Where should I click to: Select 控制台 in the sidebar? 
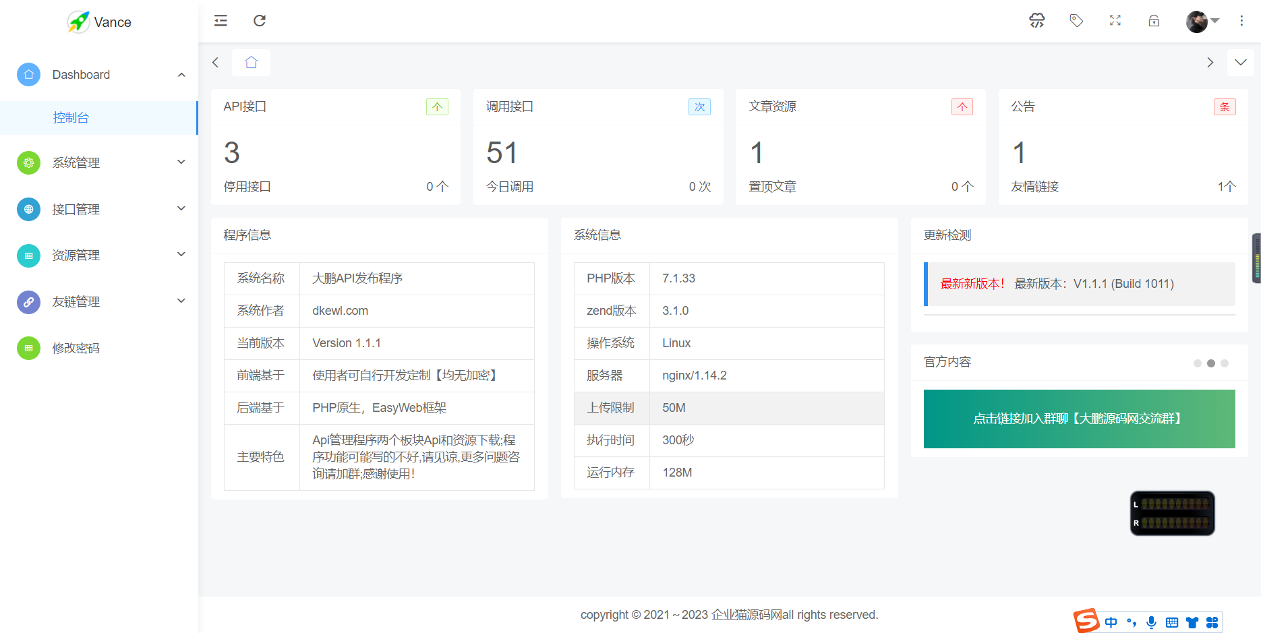[x=70, y=117]
